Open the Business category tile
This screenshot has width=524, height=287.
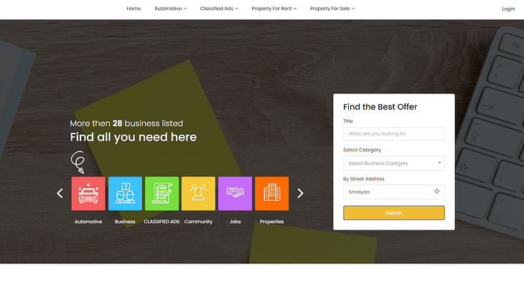click(125, 194)
